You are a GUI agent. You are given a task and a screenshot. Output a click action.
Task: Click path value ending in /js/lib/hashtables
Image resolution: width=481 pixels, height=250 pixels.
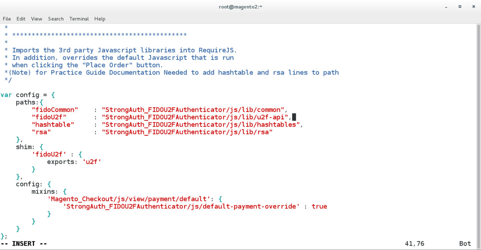(x=201, y=125)
